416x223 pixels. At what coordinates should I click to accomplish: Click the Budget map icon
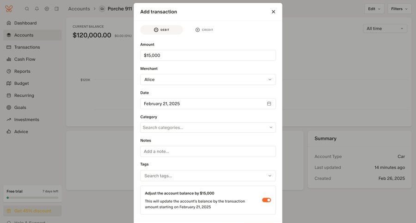9,83
